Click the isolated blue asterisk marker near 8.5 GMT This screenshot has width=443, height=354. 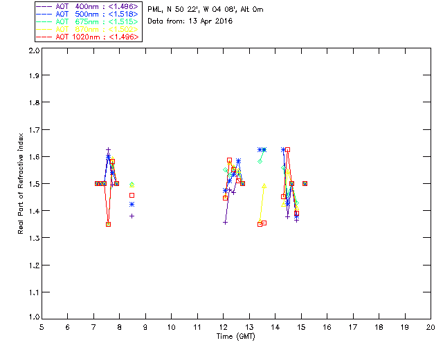(x=132, y=205)
